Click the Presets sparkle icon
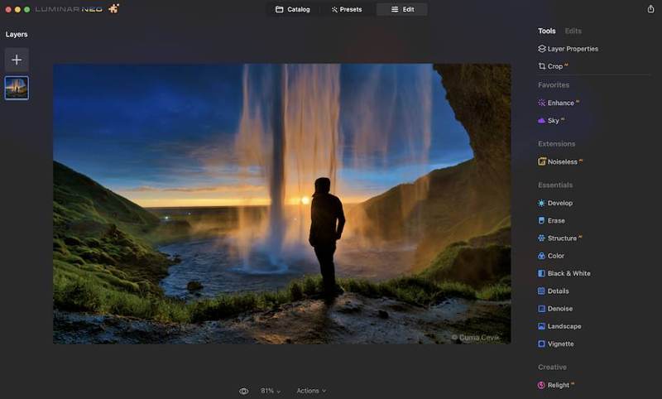662x399 pixels. click(x=334, y=9)
